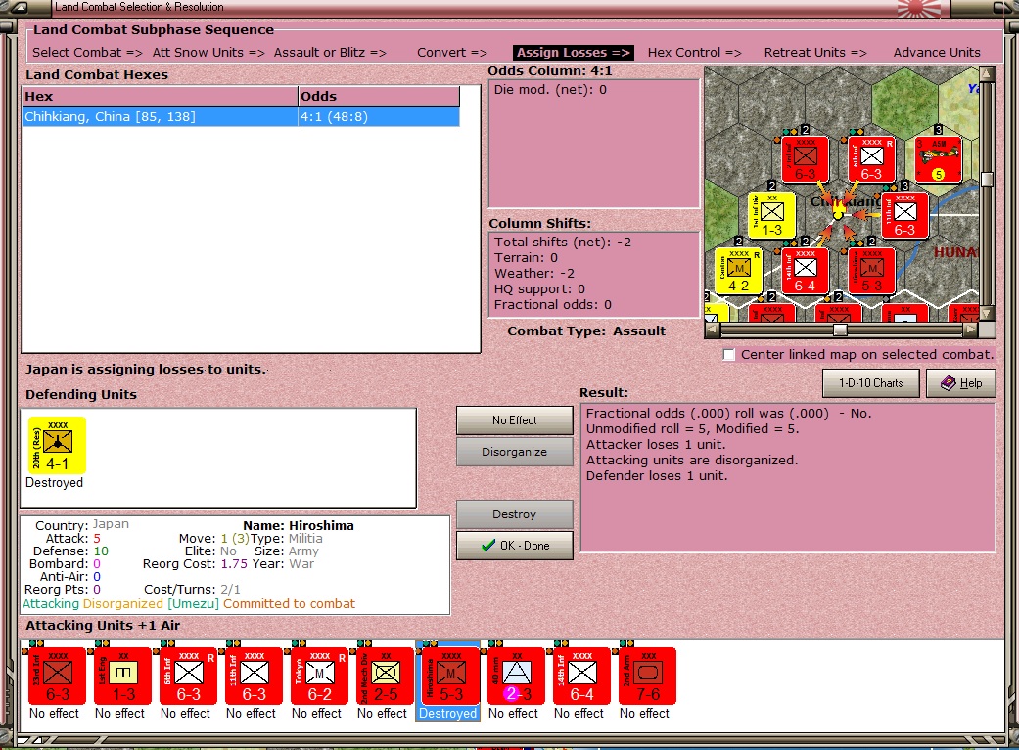Image resolution: width=1019 pixels, height=750 pixels.
Task: Click the 11th Inf 6-3 counter on map
Action: (x=904, y=215)
